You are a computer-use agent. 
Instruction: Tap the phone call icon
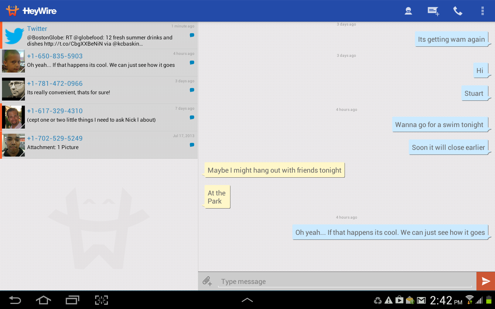(458, 11)
